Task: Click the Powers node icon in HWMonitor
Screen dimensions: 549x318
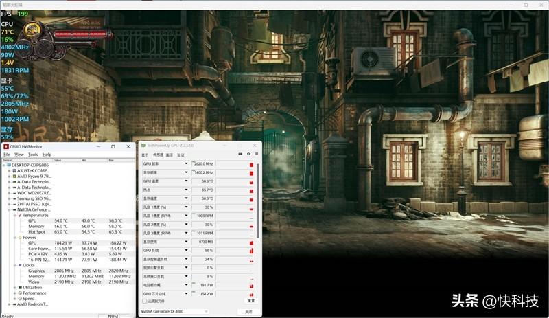Action: [x=19, y=237]
